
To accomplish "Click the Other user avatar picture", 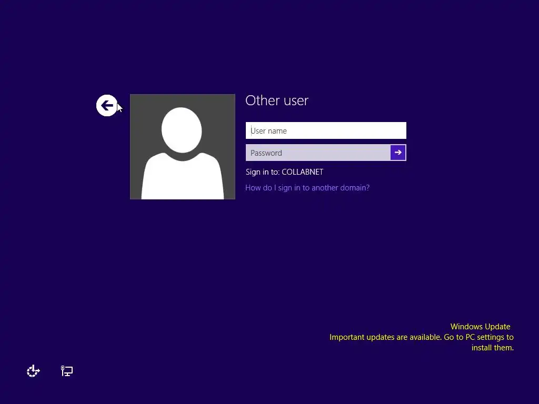I will (x=183, y=147).
